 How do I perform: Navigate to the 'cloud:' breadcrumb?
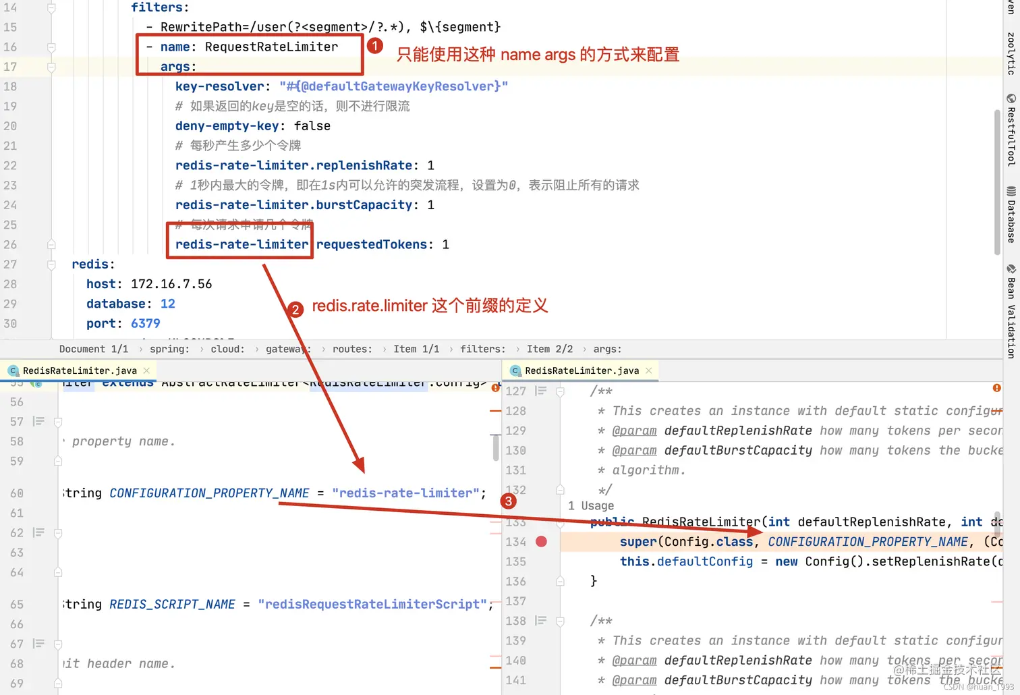tap(227, 349)
